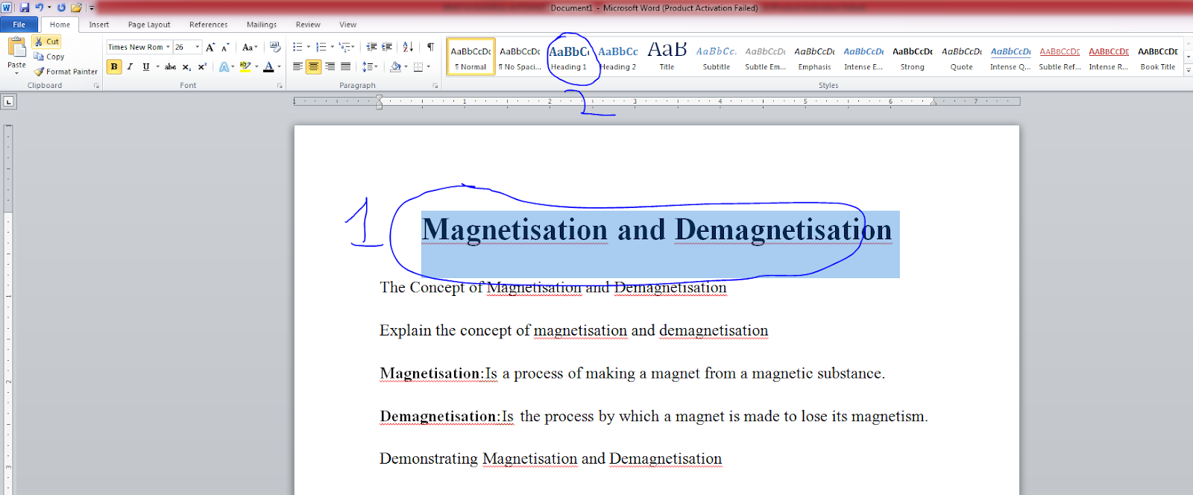Open the font size dropdown
This screenshot has width=1193, height=495.
coord(198,47)
